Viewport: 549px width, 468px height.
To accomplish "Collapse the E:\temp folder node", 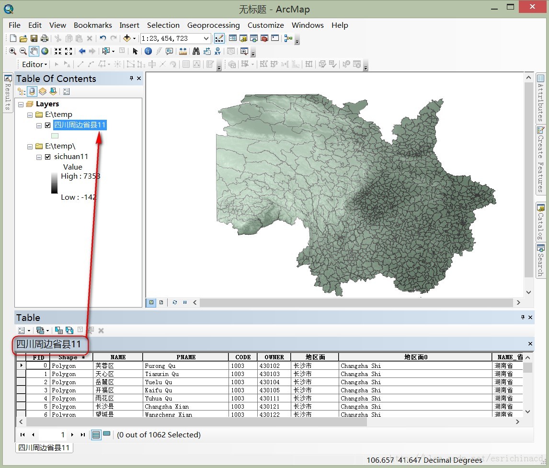I will (x=30, y=115).
